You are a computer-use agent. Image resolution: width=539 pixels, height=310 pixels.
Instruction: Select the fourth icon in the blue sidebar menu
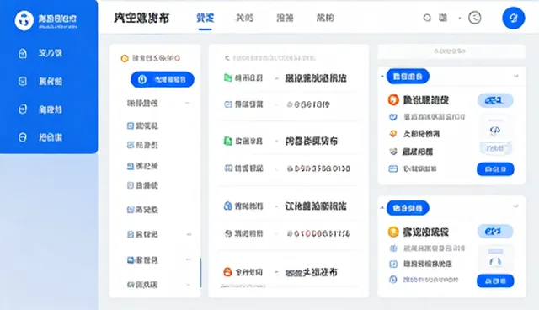[23, 137]
